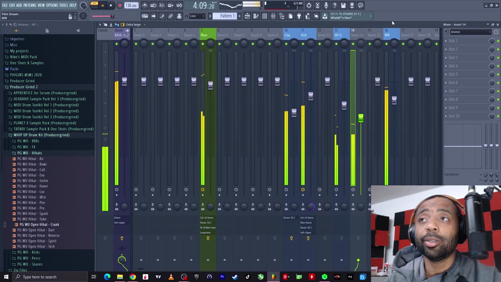Open the PATTERNS menu
Viewport: 501px width, 282px height.
(30, 5)
